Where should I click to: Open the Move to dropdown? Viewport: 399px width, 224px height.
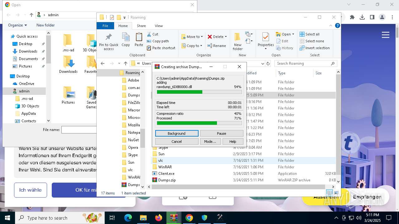[192, 37]
